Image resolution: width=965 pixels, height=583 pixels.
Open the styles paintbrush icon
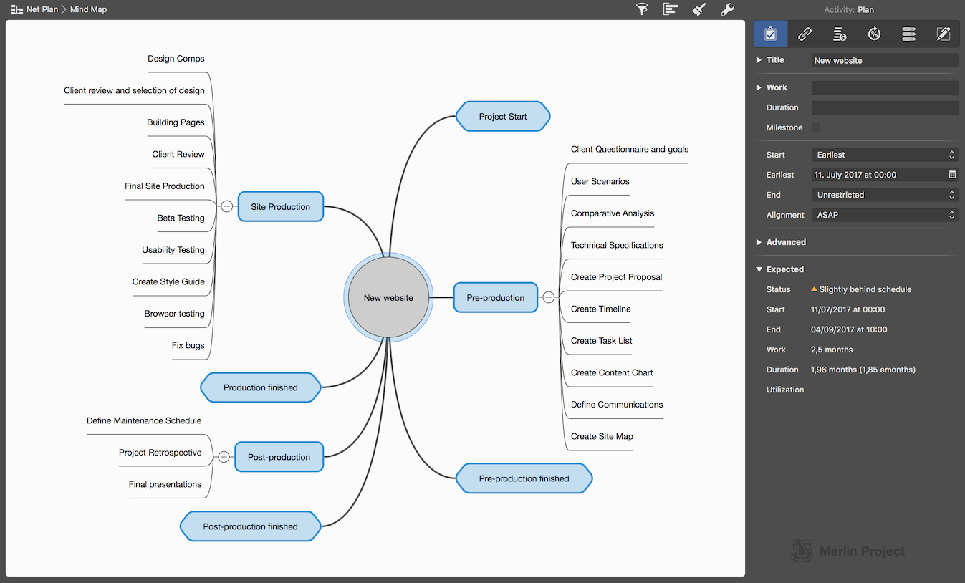[x=699, y=9]
